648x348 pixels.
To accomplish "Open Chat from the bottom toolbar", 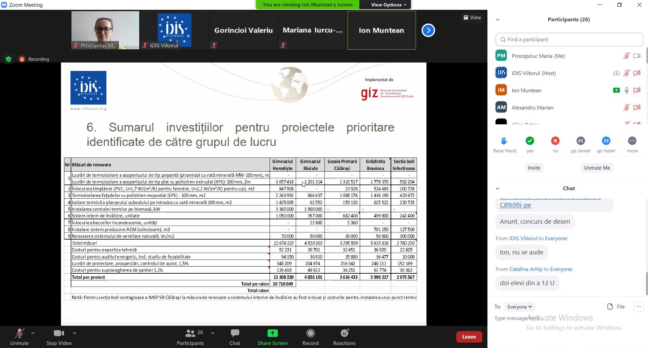I will pos(235,337).
